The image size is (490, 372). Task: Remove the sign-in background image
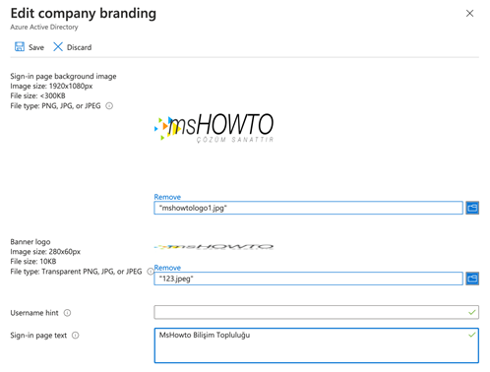tap(167, 197)
